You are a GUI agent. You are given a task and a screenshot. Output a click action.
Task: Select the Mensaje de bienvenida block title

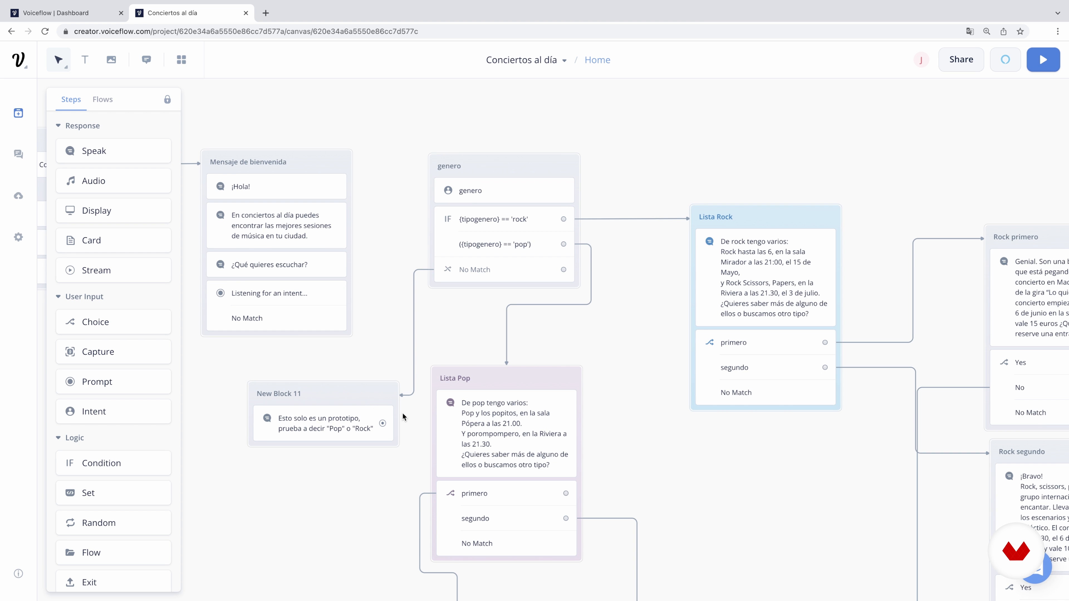tap(248, 162)
